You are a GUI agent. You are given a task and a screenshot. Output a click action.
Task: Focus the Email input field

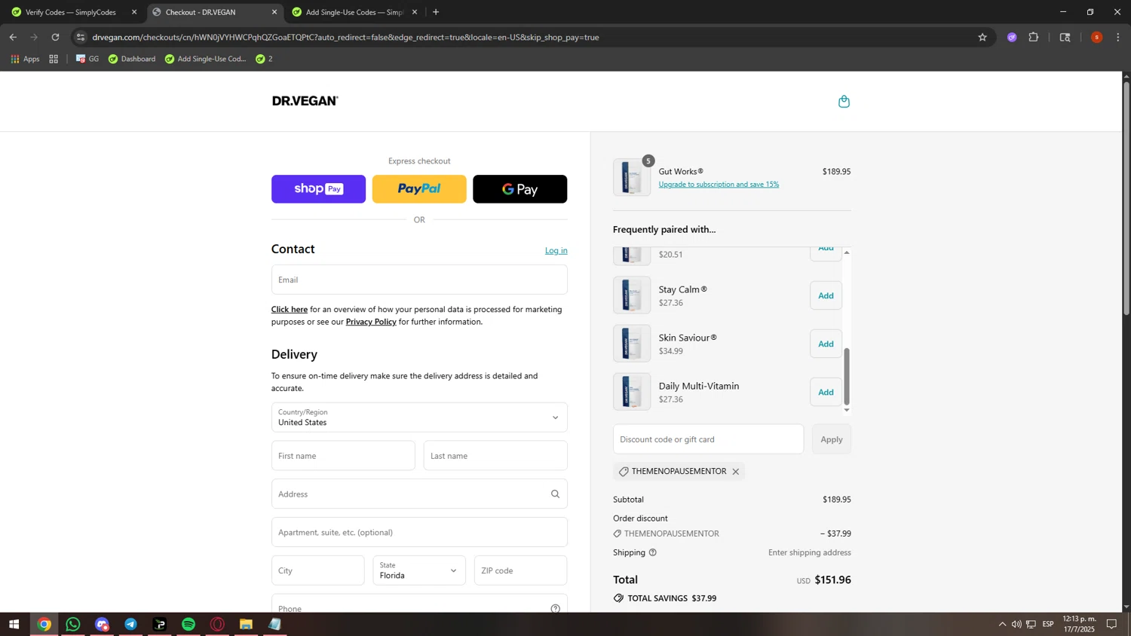pos(419,280)
